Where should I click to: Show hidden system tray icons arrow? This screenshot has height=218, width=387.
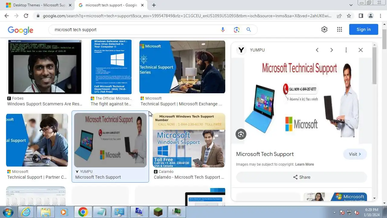(x=334, y=212)
